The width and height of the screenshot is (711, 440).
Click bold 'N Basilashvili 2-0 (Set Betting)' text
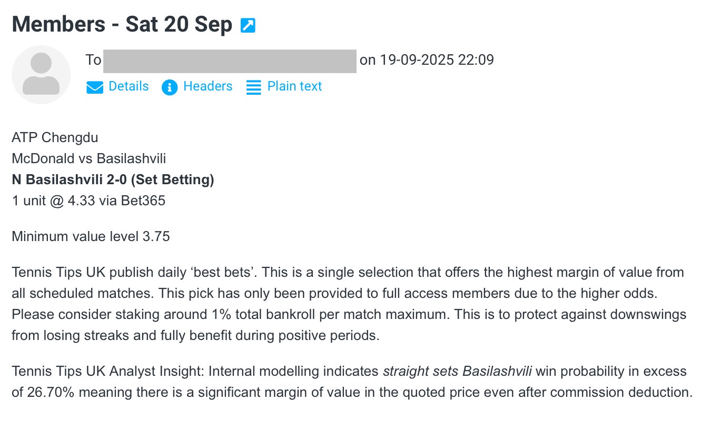113,180
